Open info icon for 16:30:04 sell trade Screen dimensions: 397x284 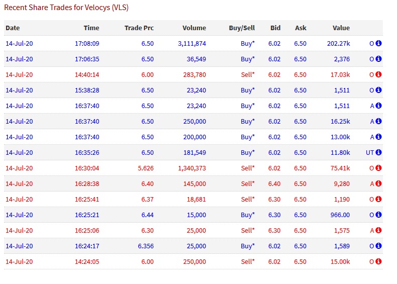coord(379,168)
